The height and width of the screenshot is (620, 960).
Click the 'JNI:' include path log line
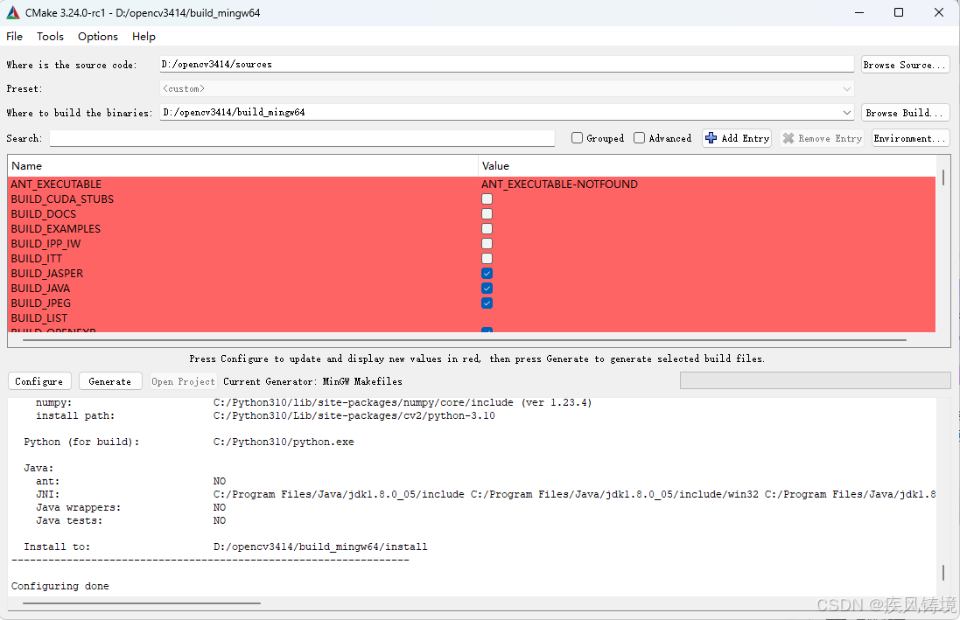pyautogui.click(x=486, y=495)
